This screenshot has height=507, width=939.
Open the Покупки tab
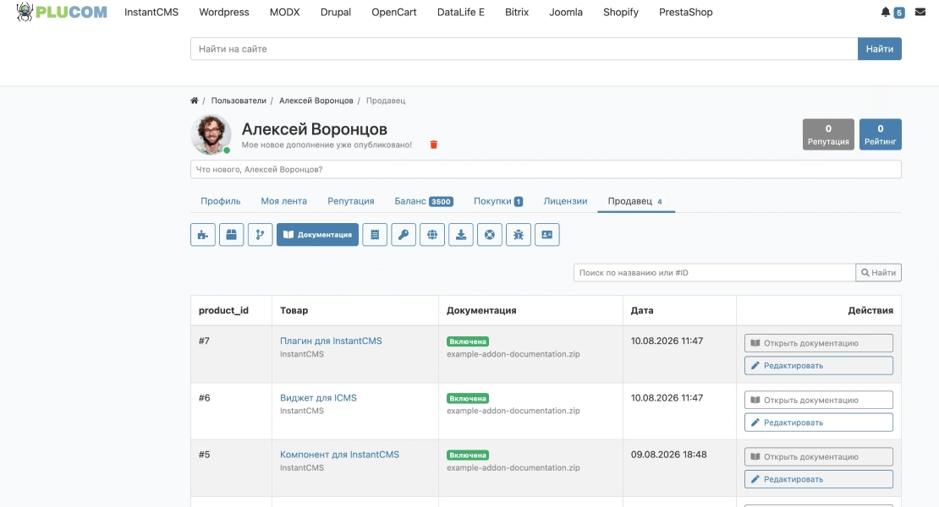coord(498,201)
